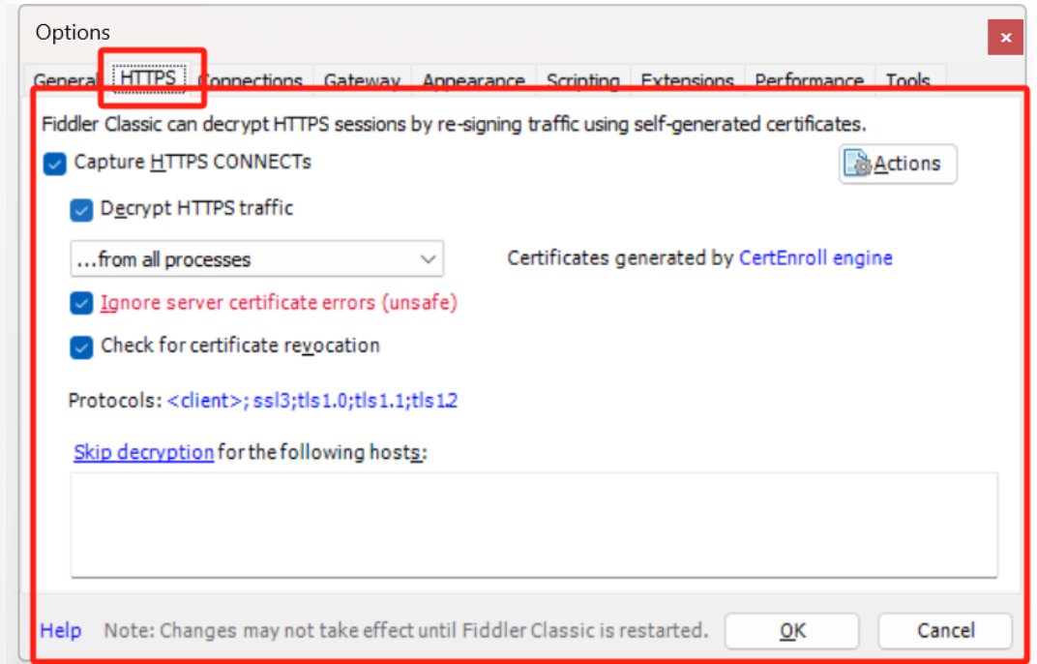
Task: Click the CertEnroll engine link
Action: (815, 257)
